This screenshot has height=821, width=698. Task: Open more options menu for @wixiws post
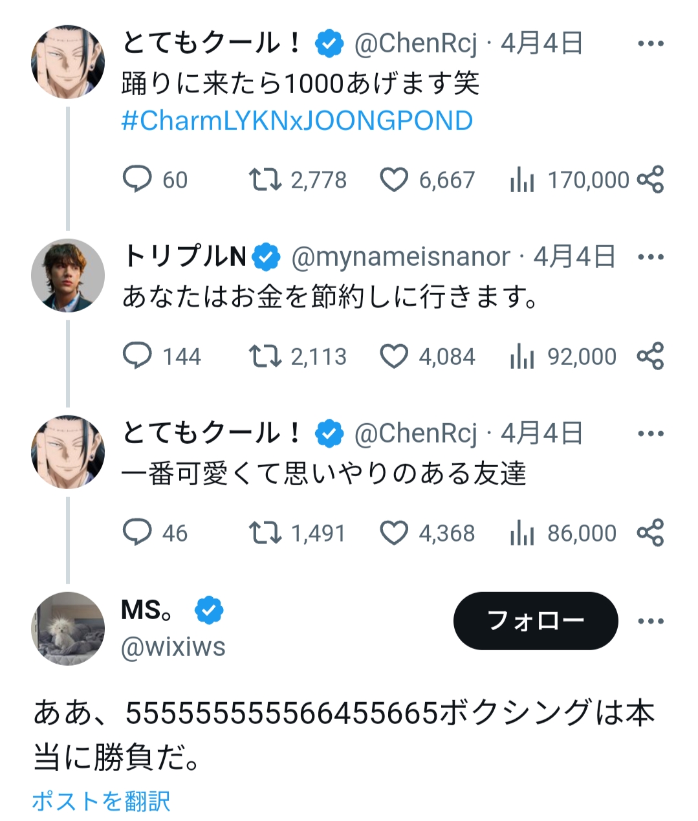pyautogui.click(x=651, y=621)
